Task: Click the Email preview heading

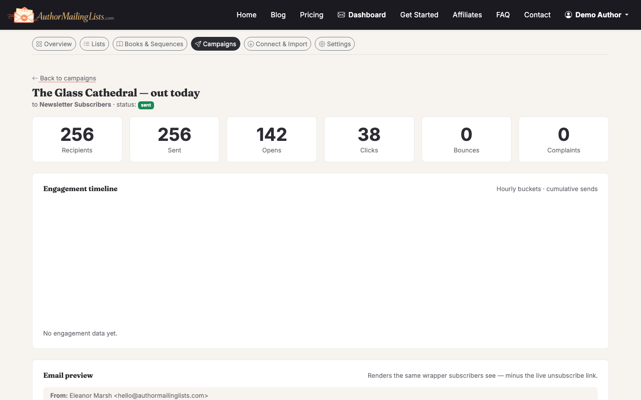Action: point(68,376)
